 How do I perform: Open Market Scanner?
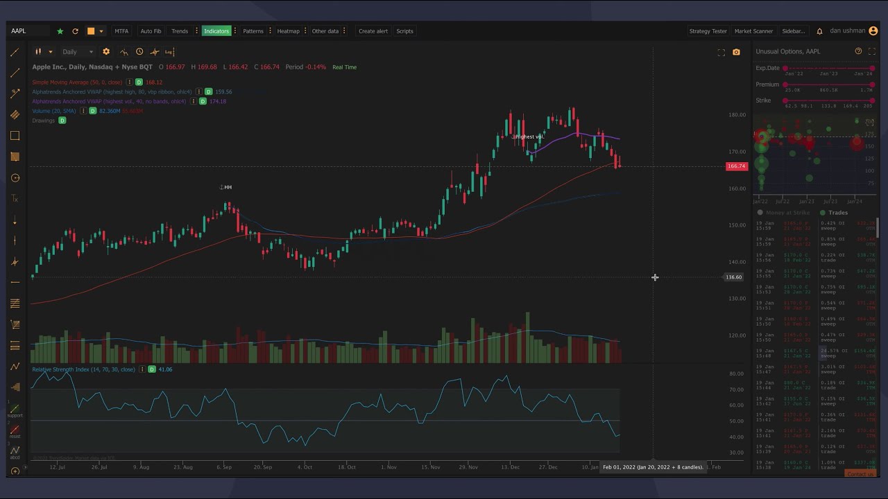tap(753, 31)
